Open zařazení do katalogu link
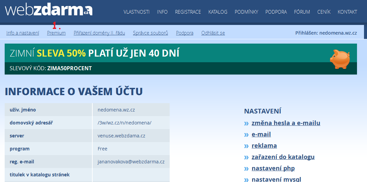The width and height of the screenshot is (367, 182). [283, 157]
